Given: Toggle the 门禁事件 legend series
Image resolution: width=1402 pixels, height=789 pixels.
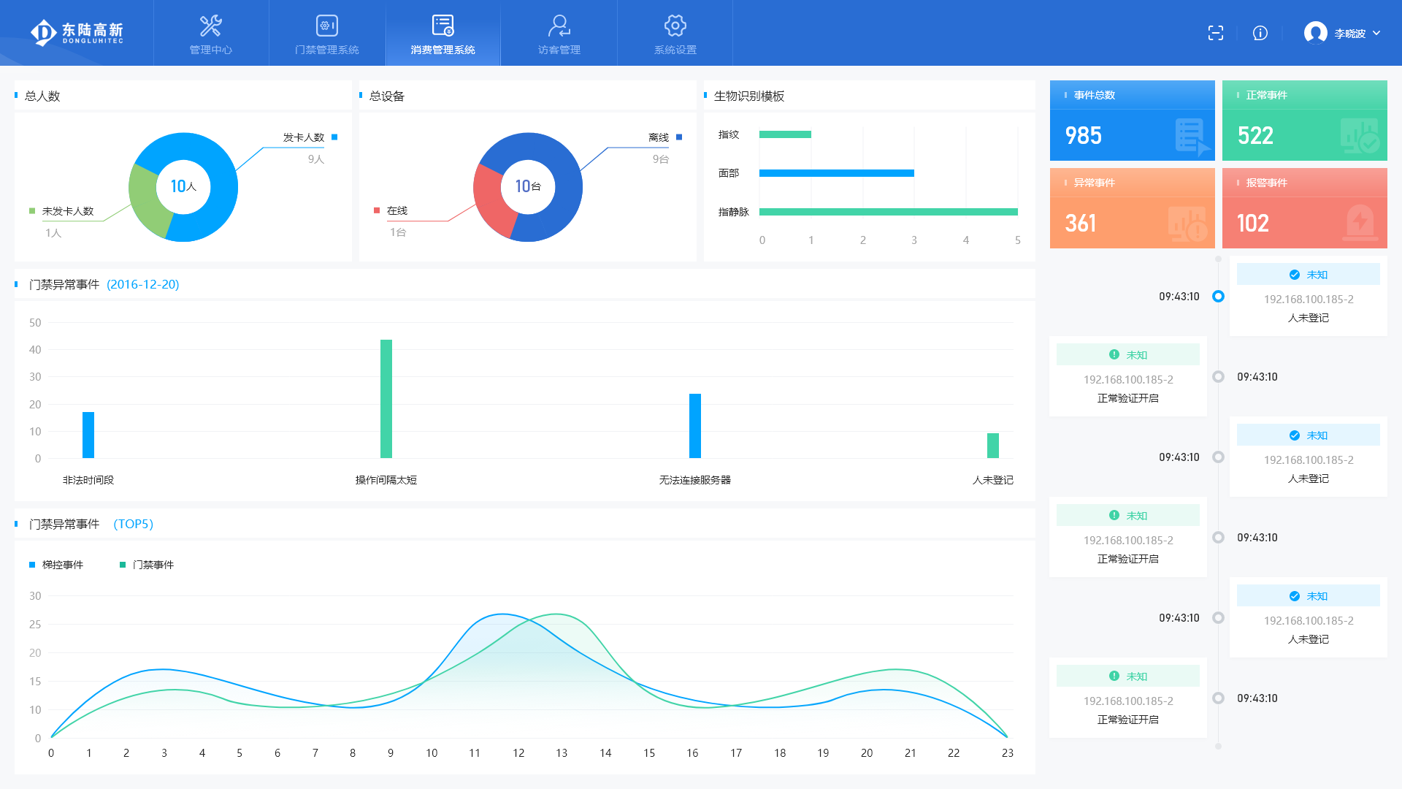Looking at the screenshot, I should (x=146, y=565).
